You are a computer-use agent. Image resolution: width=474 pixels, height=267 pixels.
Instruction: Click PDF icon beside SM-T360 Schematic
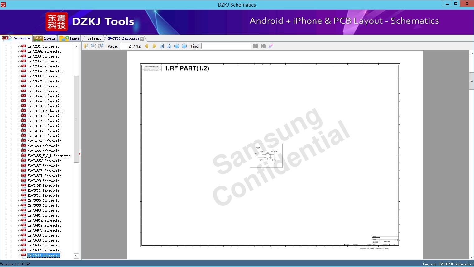point(23,86)
